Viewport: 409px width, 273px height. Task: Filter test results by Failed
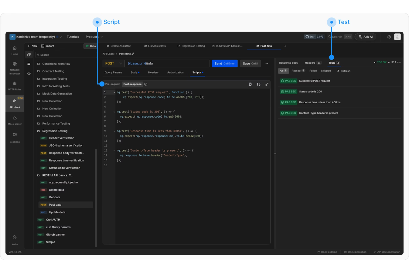pos(313,71)
